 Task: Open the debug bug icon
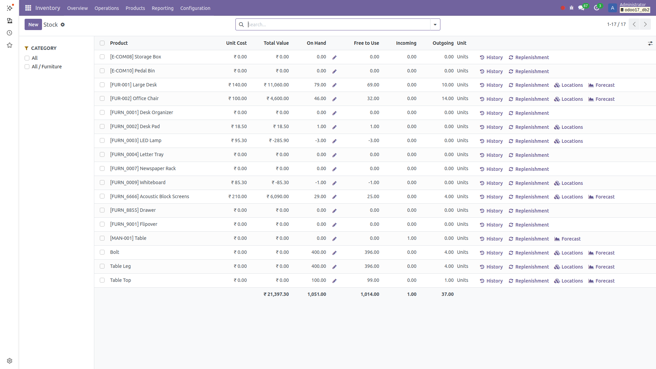tap(572, 8)
